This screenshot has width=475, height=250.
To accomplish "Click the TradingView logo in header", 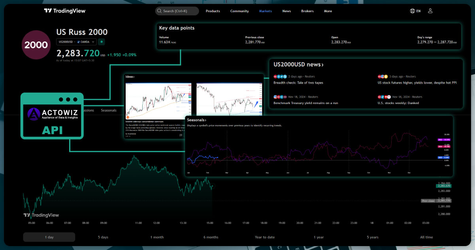I will 64,11.
